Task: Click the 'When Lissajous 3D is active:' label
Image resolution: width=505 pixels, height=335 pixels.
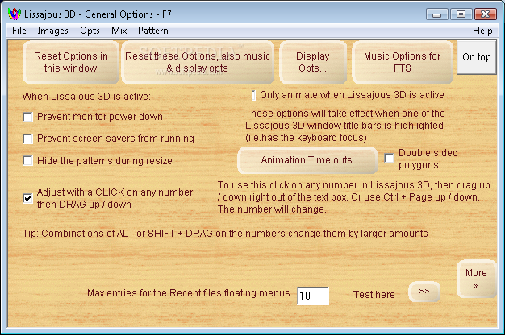Action: click(x=86, y=97)
